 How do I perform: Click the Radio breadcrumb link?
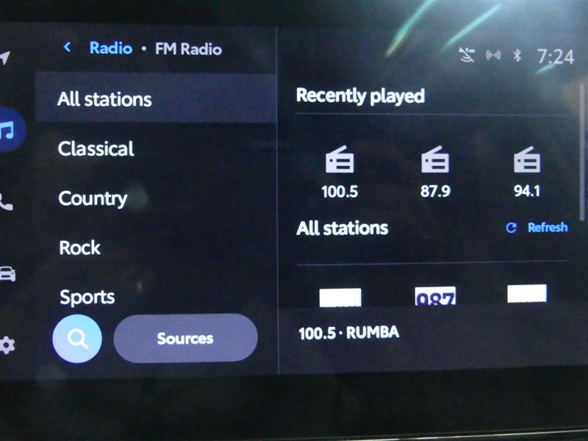click(110, 48)
